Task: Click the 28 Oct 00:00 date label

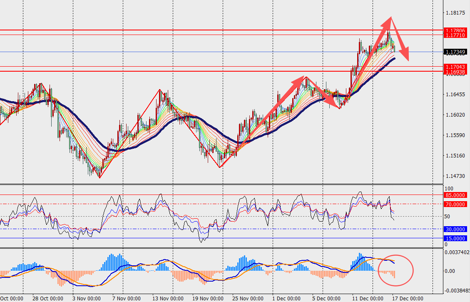Action: [48, 299]
